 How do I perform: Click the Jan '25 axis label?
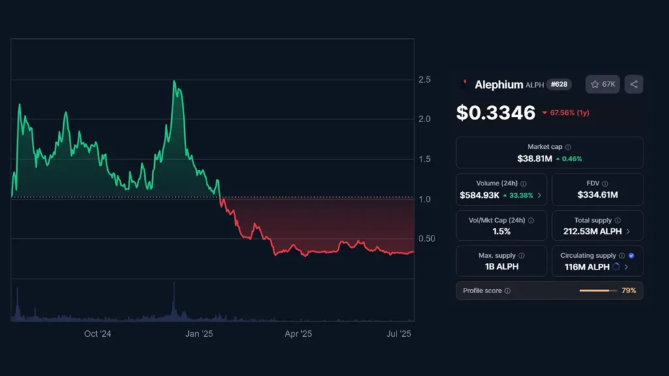[199, 334]
